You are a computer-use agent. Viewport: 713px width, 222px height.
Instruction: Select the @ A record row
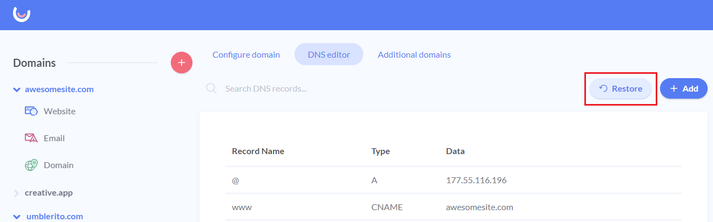[454, 180]
